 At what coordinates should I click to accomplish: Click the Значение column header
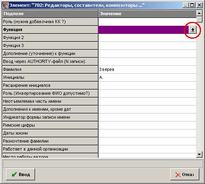point(147,14)
